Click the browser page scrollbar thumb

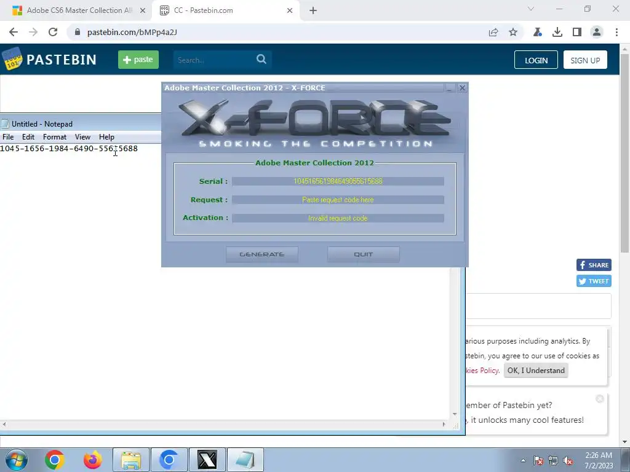[x=624, y=152]
